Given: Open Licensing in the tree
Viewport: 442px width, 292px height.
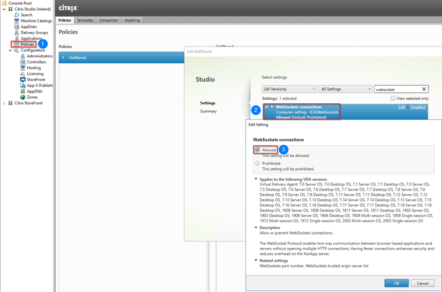Looking at the screenshot, I should pos(35,74).
